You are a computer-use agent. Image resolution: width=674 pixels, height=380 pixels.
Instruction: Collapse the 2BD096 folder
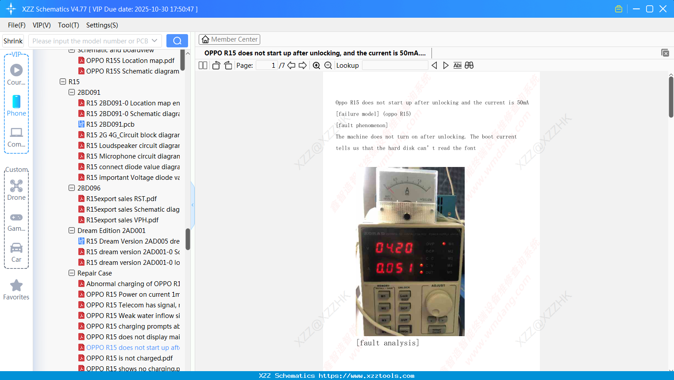72,188
